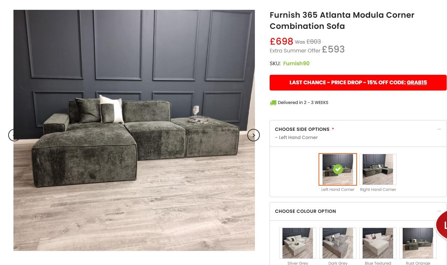Click green checkmark on Left Hand Corner
The height and width of the screenshot is (265, 447).
click(x=338, y=169)
